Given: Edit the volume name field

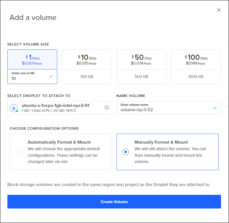Looking at the screenshot, I should coord(165,110).
